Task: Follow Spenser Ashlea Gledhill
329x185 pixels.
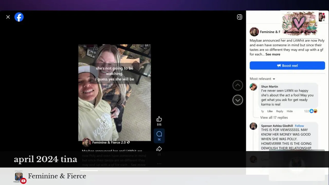Action: (299, 126)
